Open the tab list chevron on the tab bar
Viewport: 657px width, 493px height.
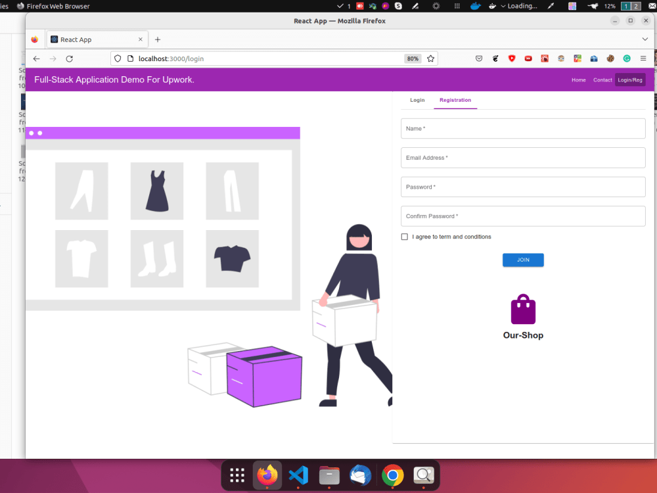pos(645,39)
